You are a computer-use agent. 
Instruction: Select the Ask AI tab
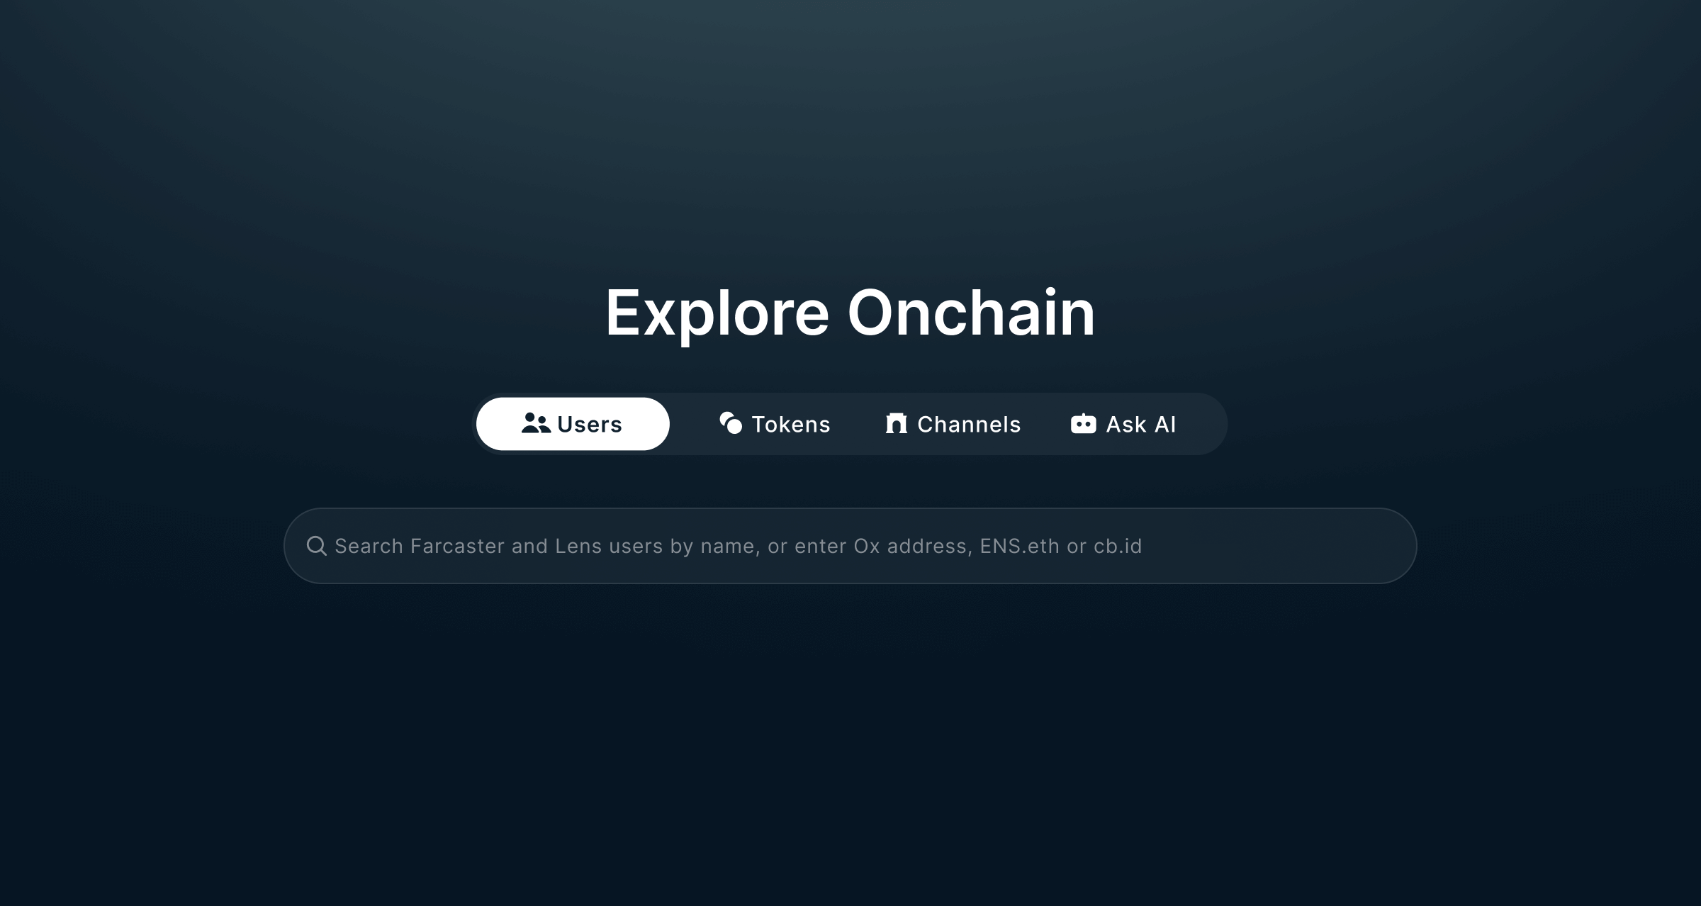(1123, 424)
